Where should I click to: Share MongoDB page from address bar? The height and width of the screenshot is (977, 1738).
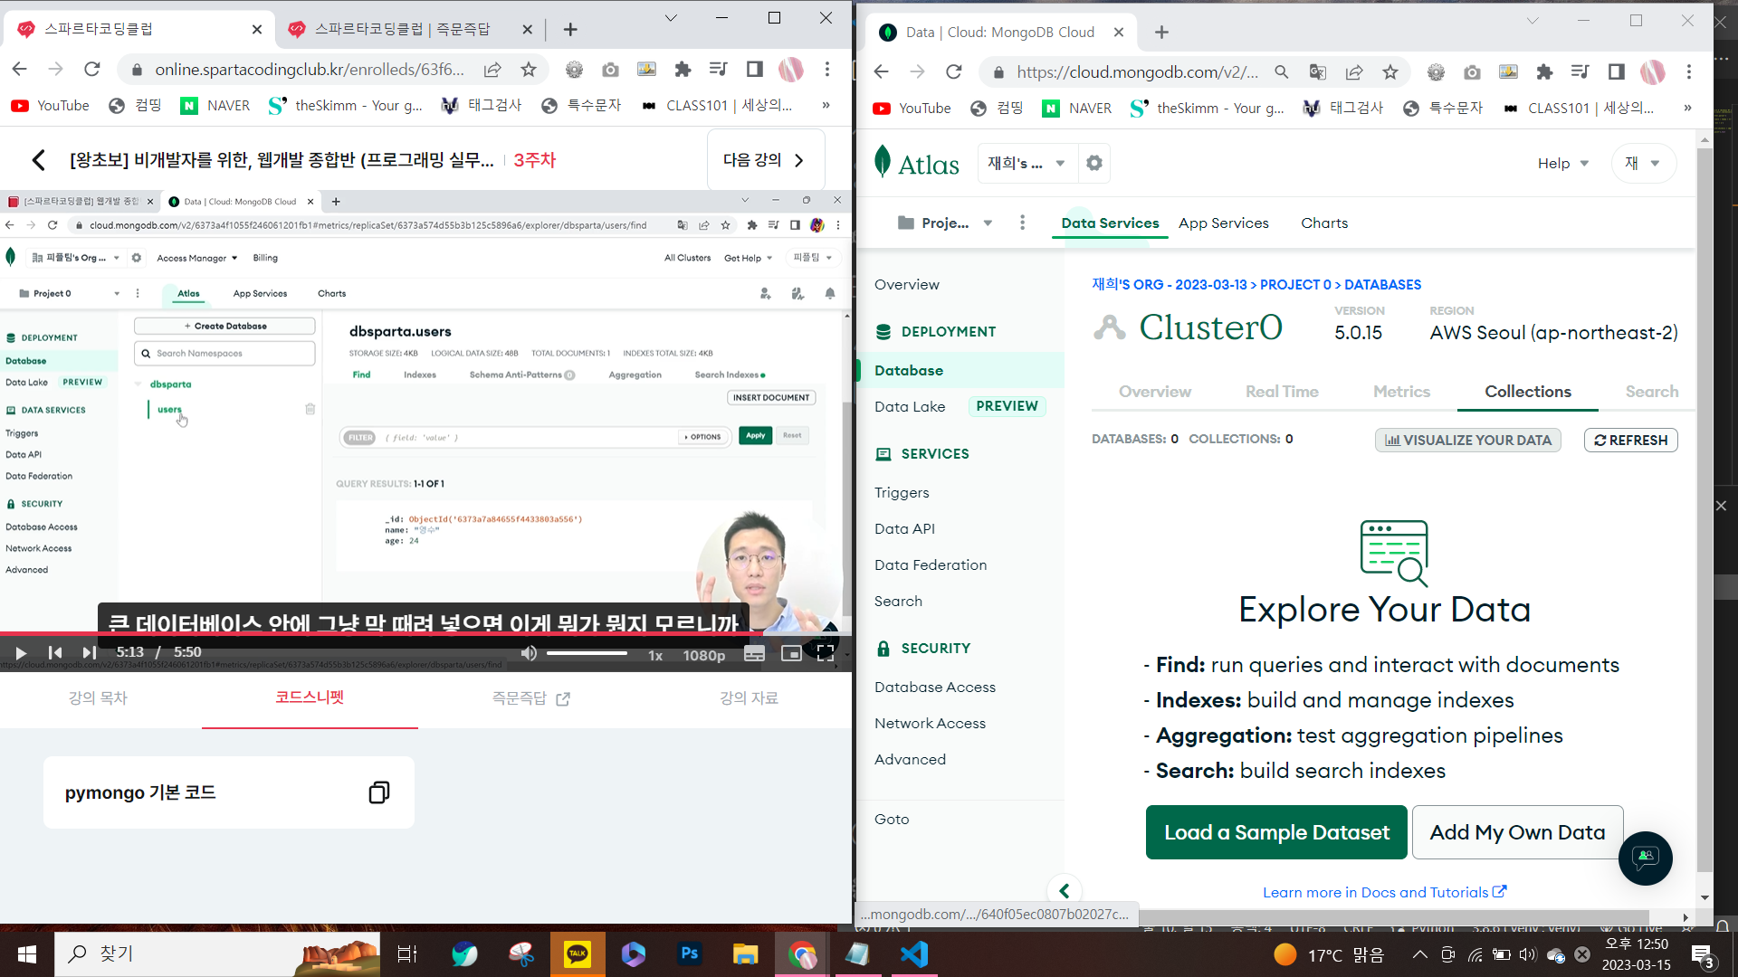(x=1354, y=72)
